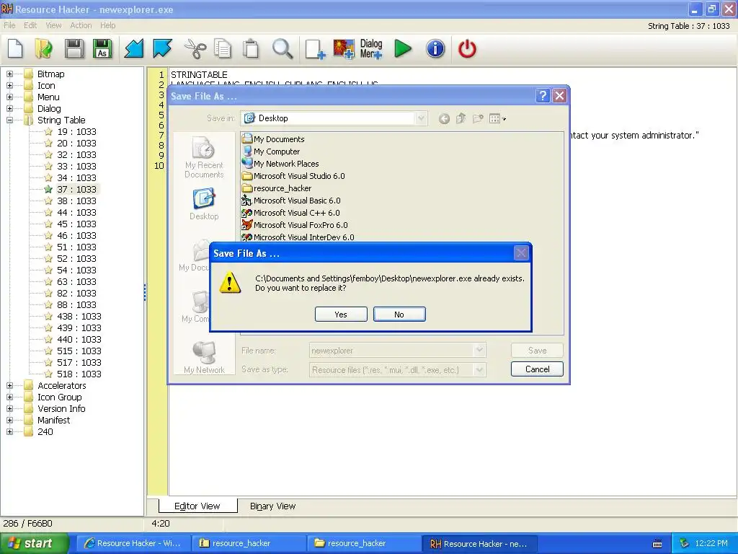
Task: Click the Open file toolbar icon
Action: click(x=44, y=49)
